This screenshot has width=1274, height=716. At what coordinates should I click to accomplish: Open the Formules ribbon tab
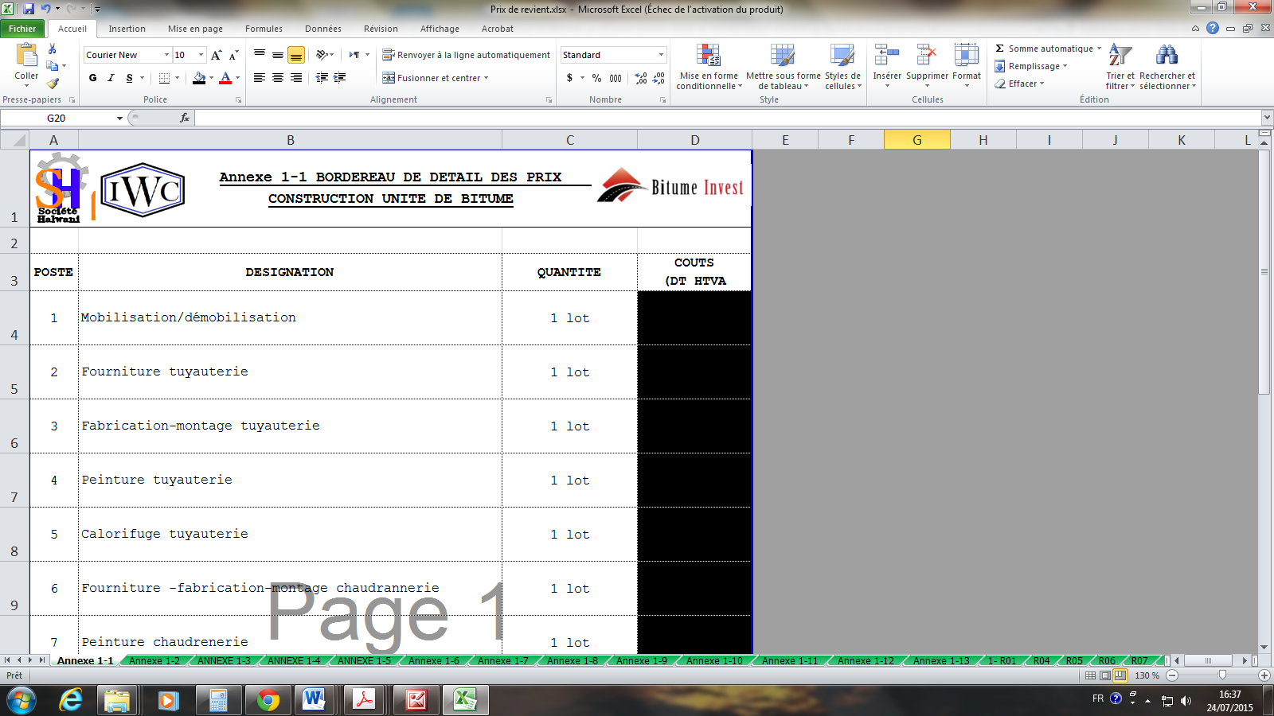tap(264, 29)
